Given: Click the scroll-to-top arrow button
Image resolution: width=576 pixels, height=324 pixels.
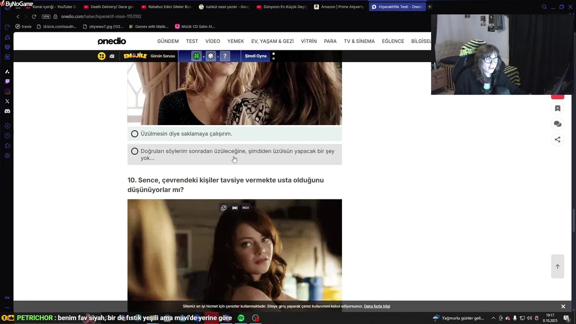Looking at the screenshot, I should 558,266.
